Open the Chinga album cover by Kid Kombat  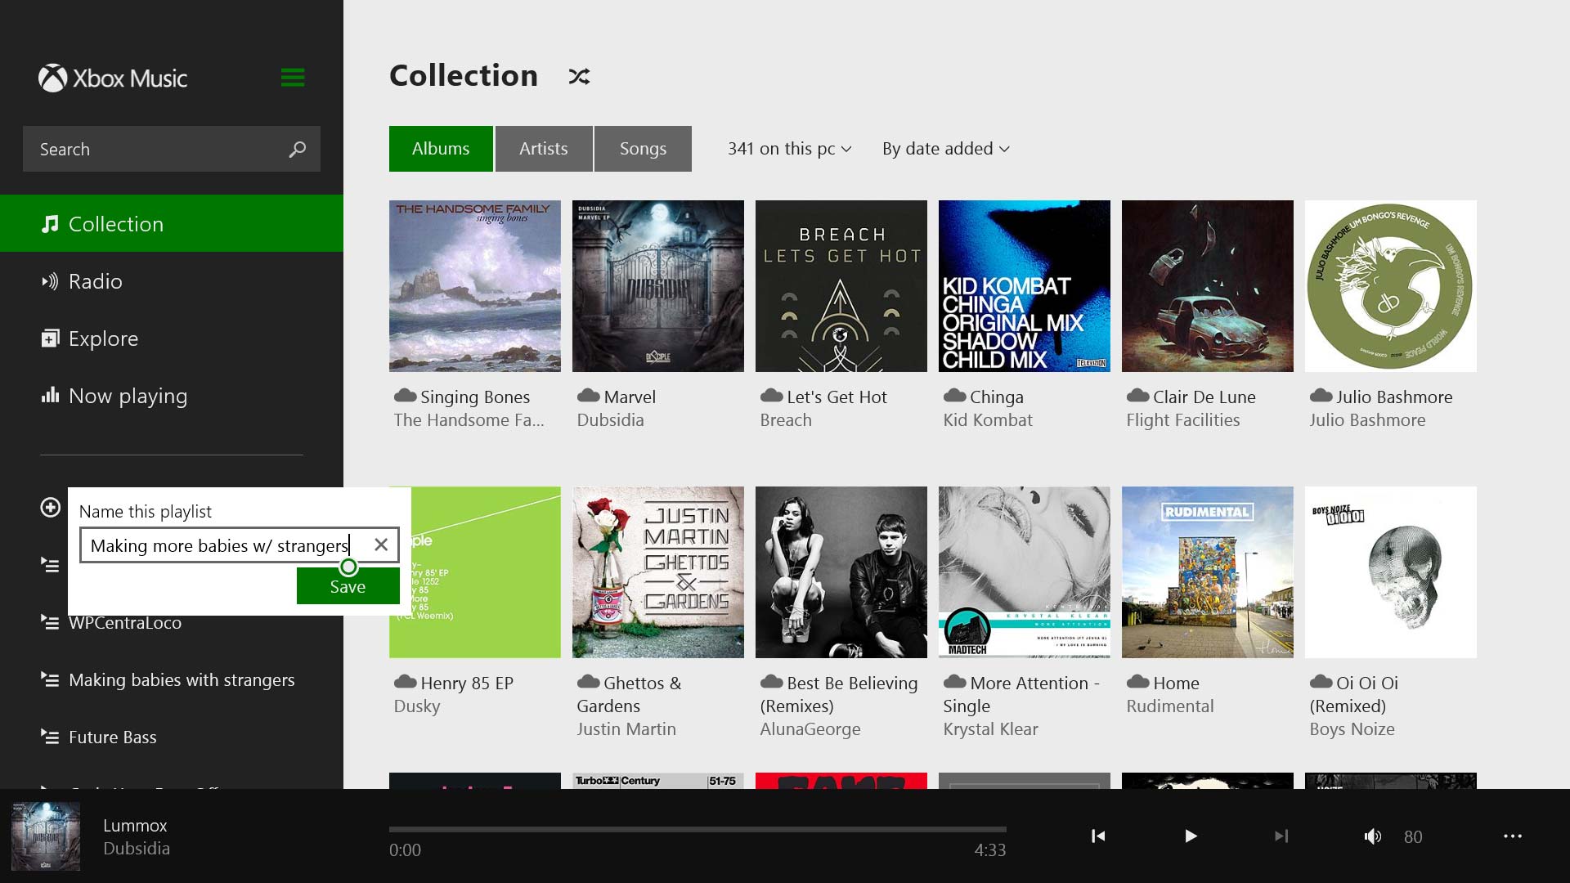point(1024,286)
